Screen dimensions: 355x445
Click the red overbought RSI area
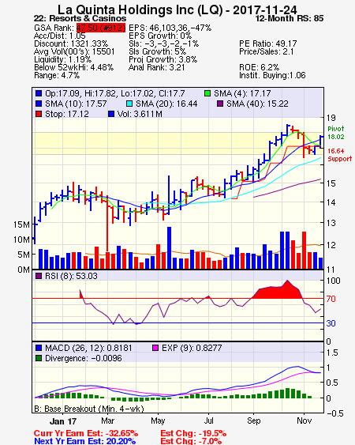point(277,290)
